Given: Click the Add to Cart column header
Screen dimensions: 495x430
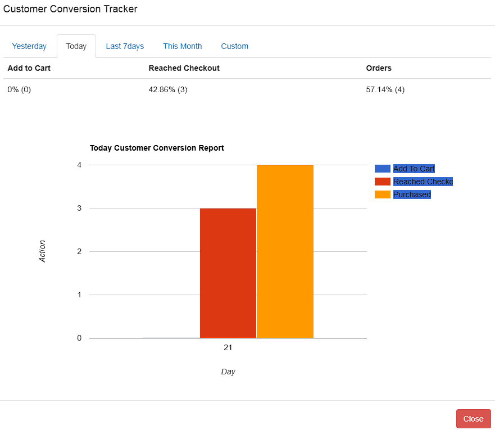Looking at the screenshot, I should (29, 68).
